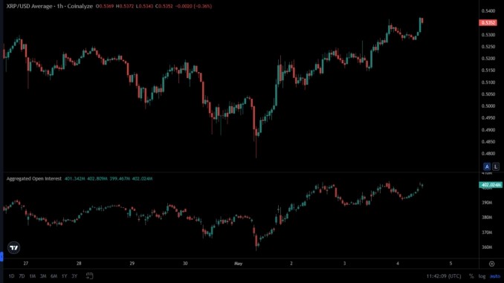Toggle auto scale at bottom bar

(495, 276)
